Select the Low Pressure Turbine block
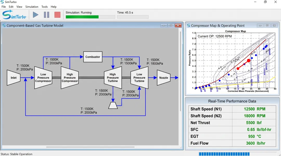281x156 pixels. coord(139,78)
